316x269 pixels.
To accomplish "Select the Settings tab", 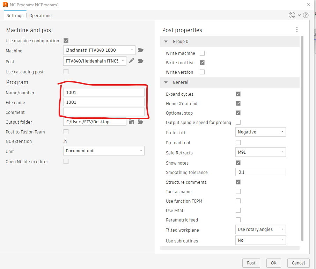I will point(15,15).
